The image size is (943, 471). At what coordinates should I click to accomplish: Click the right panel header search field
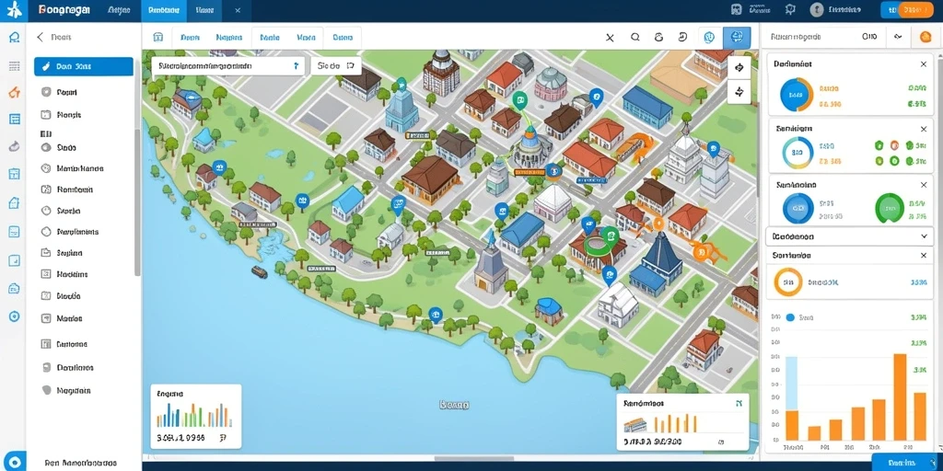coord(823,37)
